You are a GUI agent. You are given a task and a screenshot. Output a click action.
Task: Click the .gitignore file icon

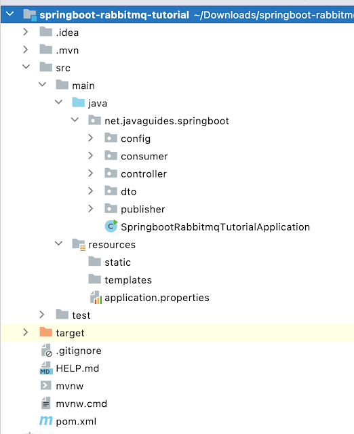coord(46,351)
